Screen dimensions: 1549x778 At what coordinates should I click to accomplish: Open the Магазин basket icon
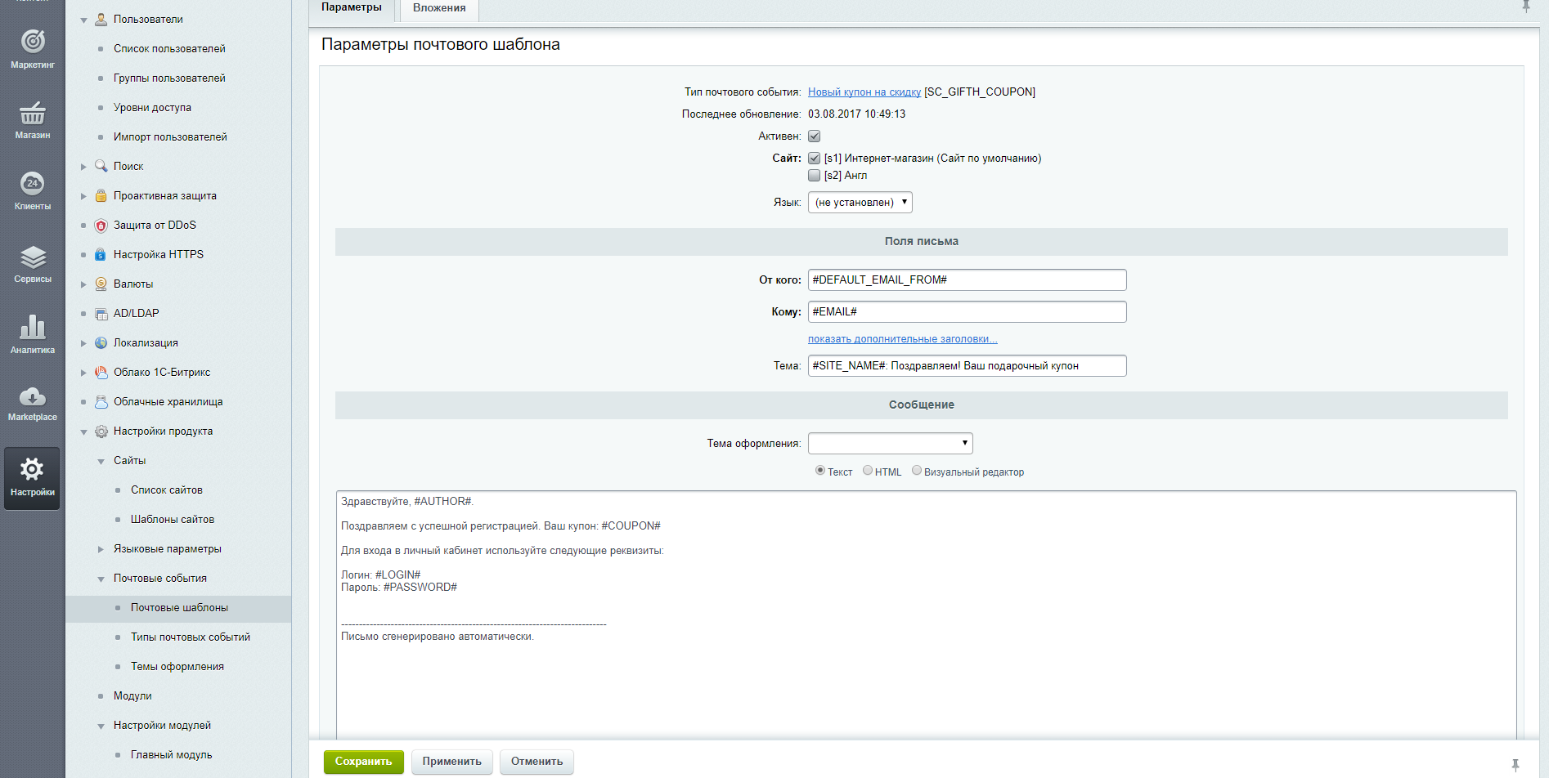coord(33,114)
